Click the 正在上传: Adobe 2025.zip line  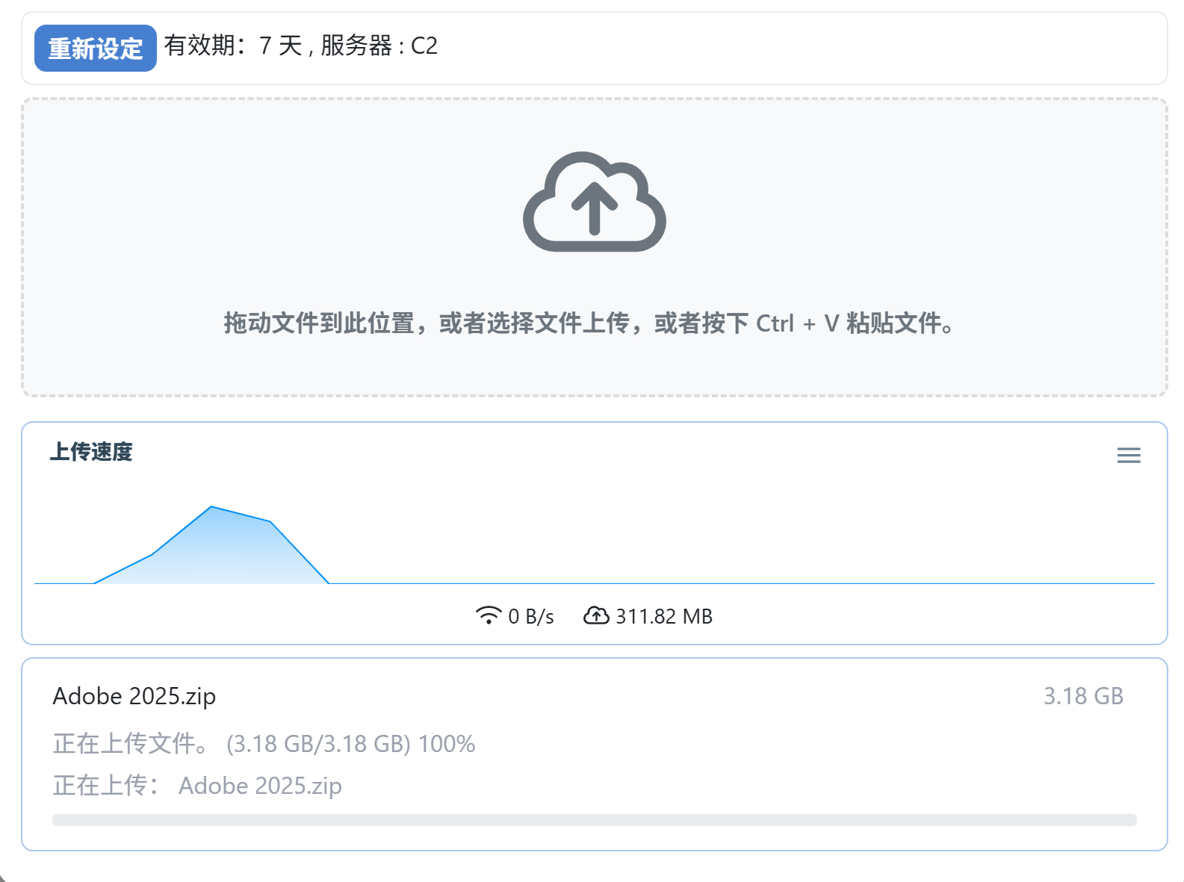pyautogui.click(x=197, y=786)
